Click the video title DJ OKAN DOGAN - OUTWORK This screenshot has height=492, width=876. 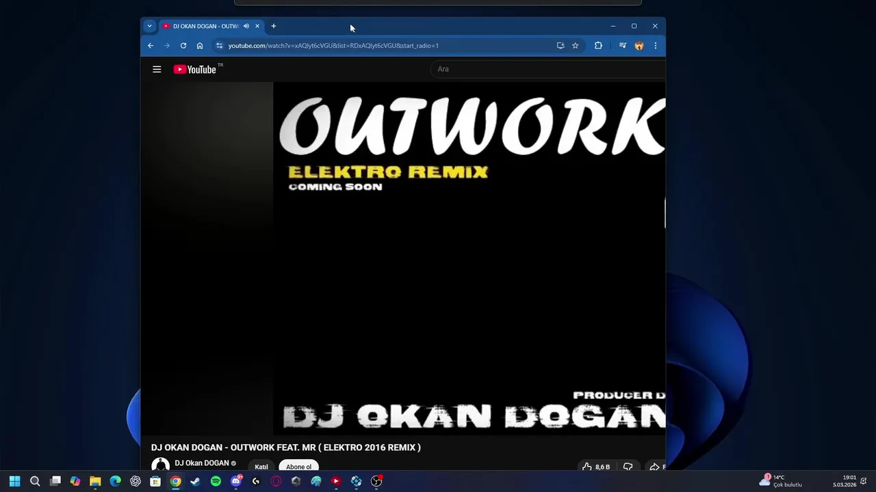[286, 448]
